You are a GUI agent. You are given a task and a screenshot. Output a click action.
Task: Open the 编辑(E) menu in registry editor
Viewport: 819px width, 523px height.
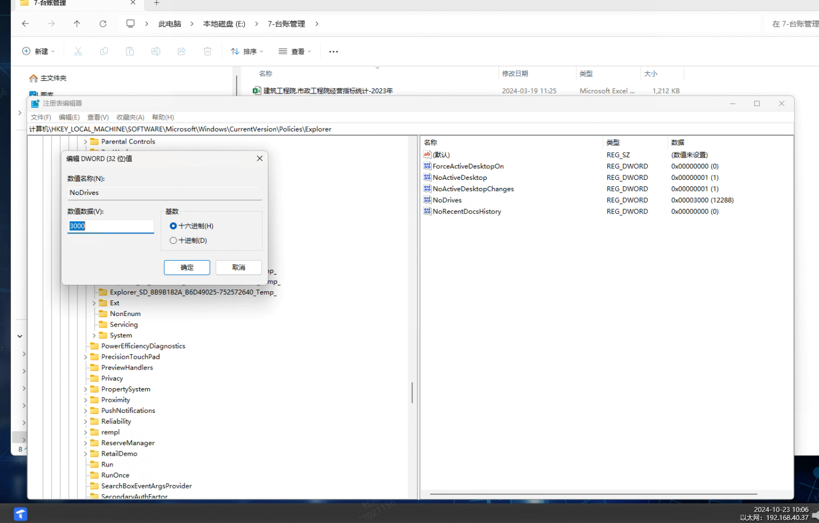click(x=69, y=117)
